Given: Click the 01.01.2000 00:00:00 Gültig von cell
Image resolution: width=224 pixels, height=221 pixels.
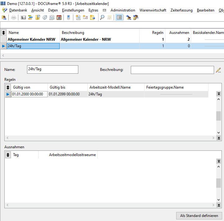Looking at the screenshot, I should pos(29,94).
